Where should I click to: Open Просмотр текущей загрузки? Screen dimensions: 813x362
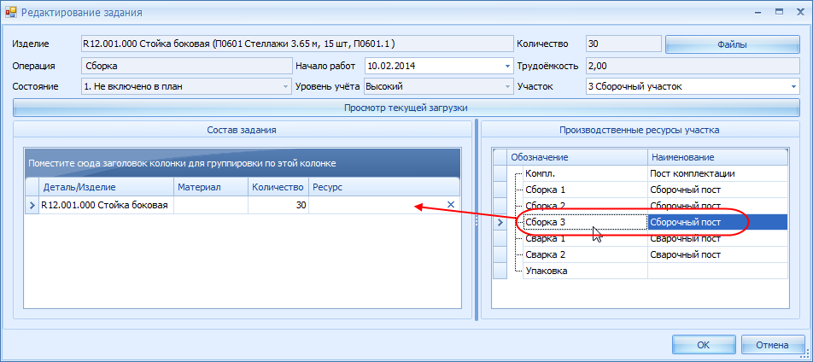click(x=406, y=108)
